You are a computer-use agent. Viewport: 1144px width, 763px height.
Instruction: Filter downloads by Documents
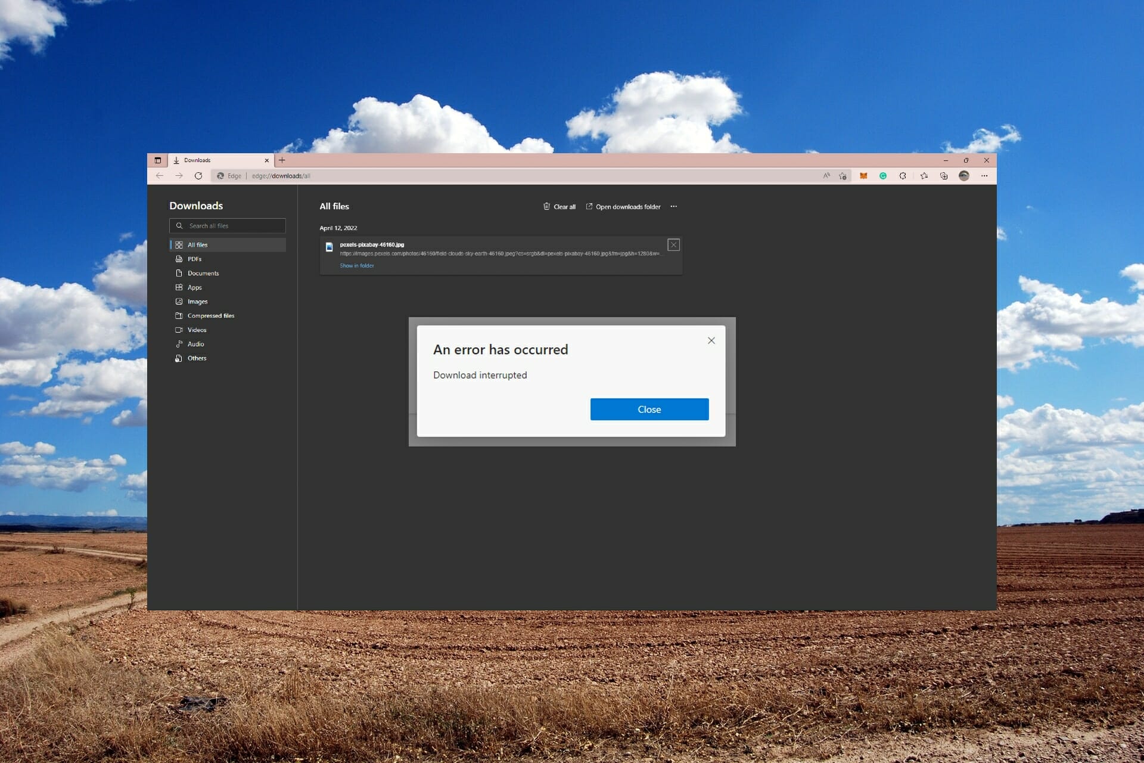click(228, 274)
